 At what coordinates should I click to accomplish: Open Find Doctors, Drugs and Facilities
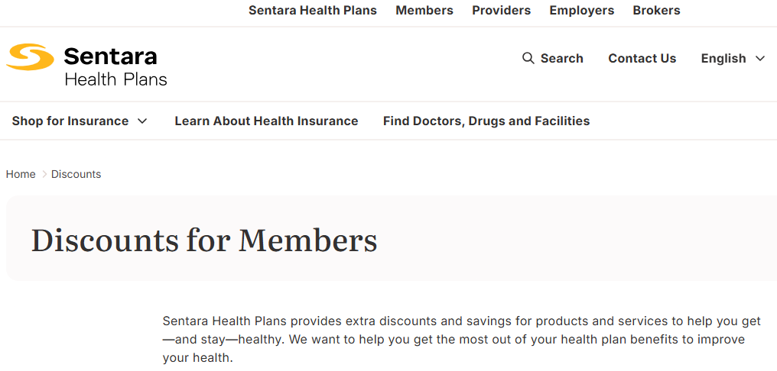point(486,121)
